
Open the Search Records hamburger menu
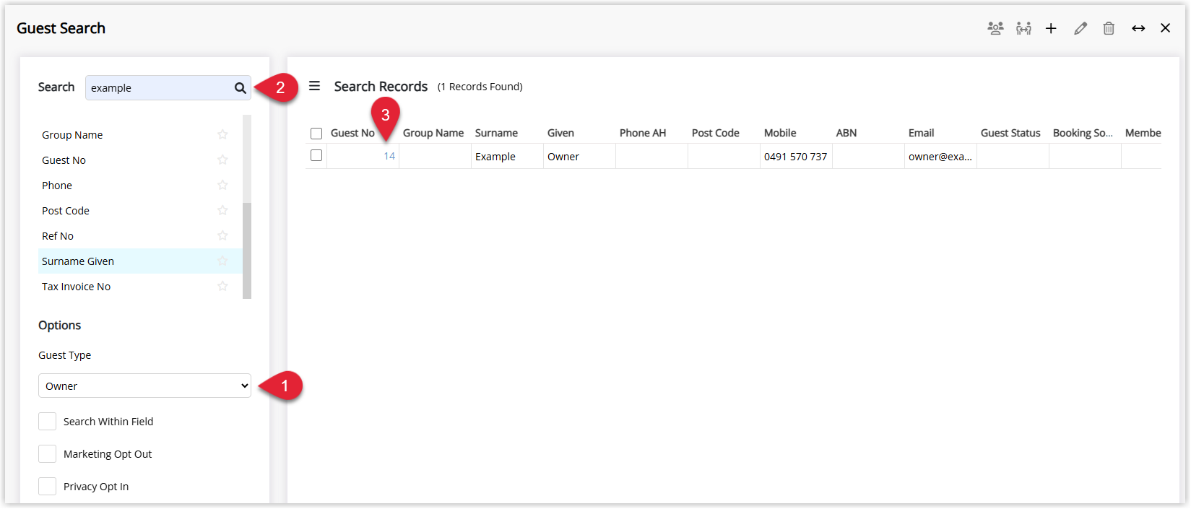pos(314,86)
